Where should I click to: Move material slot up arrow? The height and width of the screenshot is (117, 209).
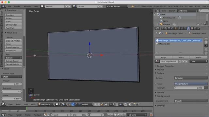coord(206,50)
